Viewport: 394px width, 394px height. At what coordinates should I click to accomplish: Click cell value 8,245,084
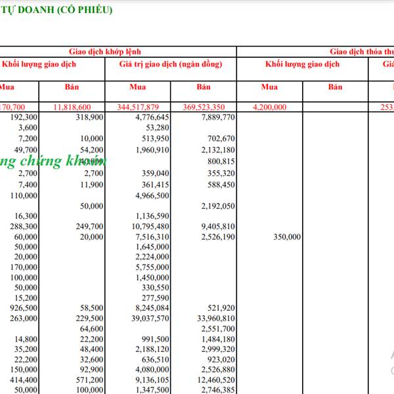tap(152, 308)
